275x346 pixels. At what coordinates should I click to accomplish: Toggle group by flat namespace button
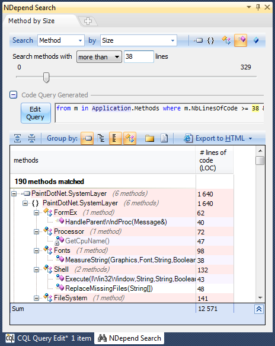pyautogui.click(x=115, y=138)
